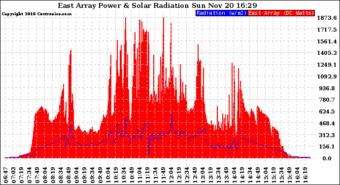Click the 16:19 time axis label
This screenshot has width=340, height=185.
click(305, 175)
